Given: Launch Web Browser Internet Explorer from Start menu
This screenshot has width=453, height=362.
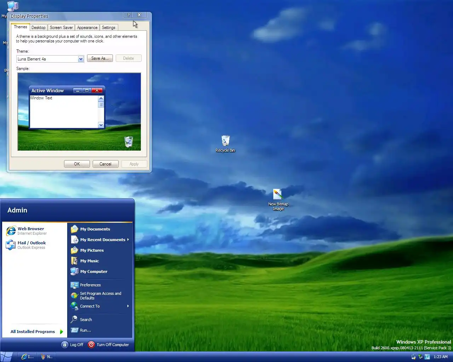Looking at the screenshot, I should [x=34, y=231].
